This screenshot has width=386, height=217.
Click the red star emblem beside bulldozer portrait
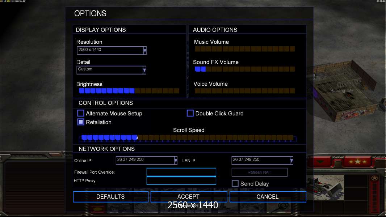tap(374, 178)
